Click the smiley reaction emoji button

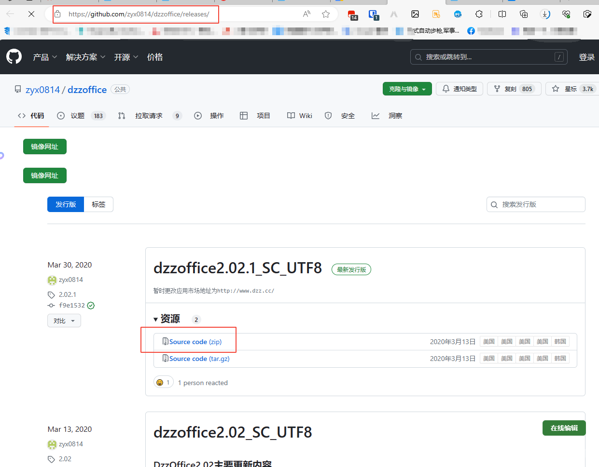pos(164,382)
